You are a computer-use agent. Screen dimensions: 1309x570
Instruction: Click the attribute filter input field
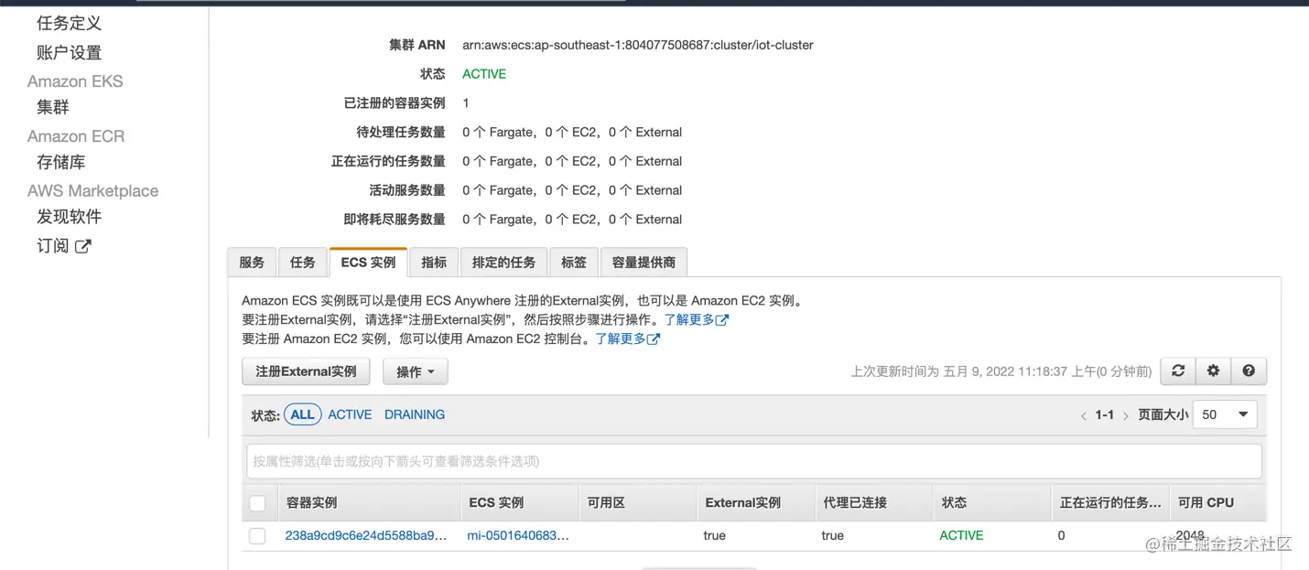[x=754, y=461]
